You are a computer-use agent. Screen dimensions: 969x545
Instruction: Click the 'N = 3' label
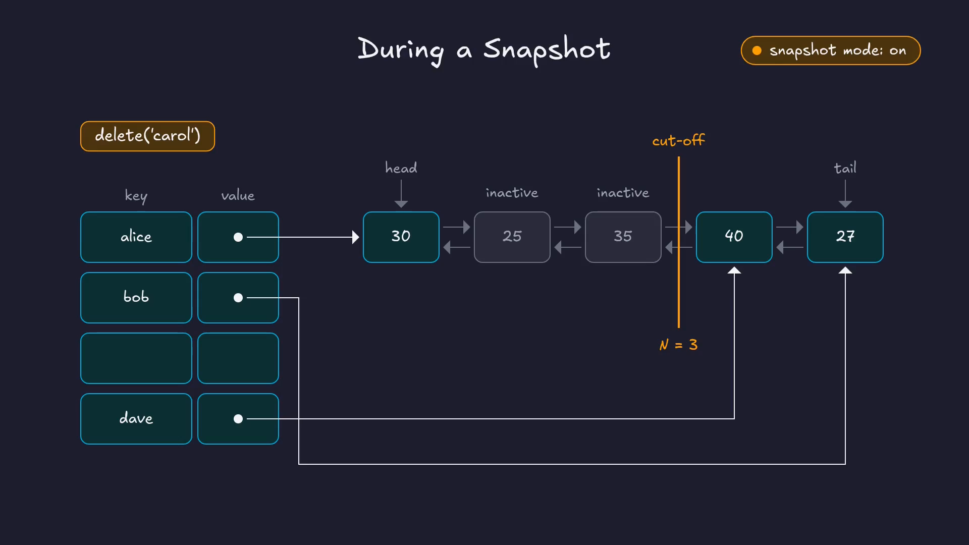click(679, 345)
